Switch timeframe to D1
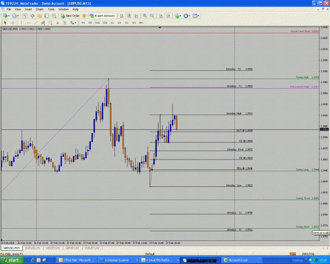Screen dimensions: 330x264 (x=127, y=23)
